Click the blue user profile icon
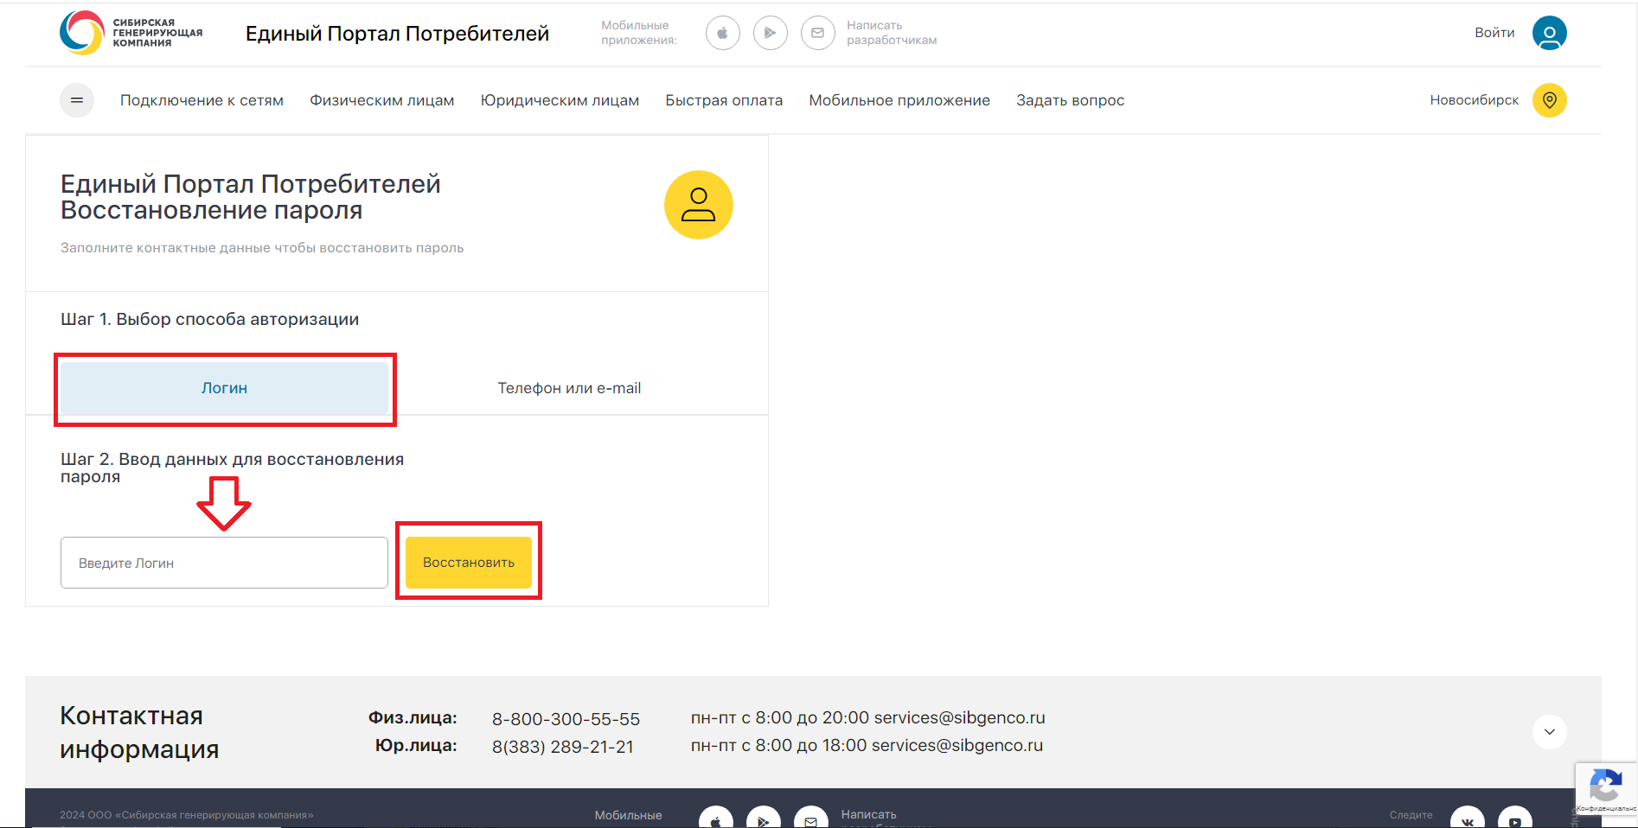1638x828 pixels. pyautogui.click(x=1549, y=33)
